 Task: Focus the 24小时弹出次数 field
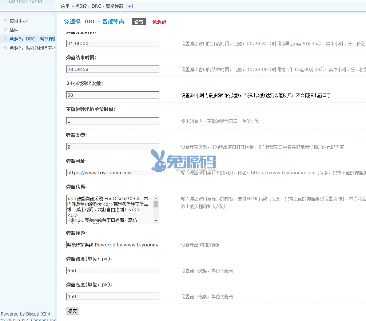coord(113,95)
